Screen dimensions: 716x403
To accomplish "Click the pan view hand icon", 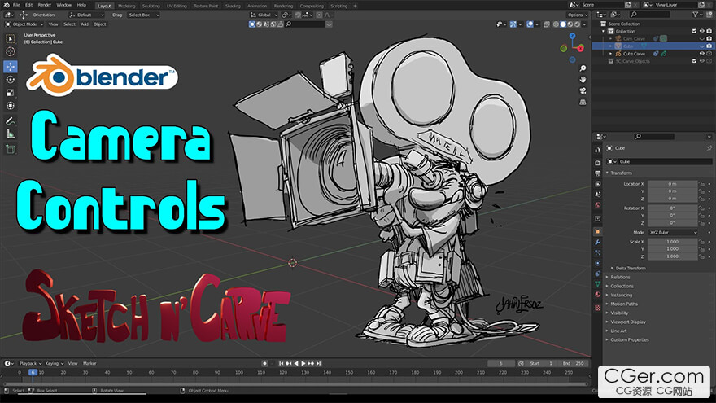I will click(x=583, y=80).
